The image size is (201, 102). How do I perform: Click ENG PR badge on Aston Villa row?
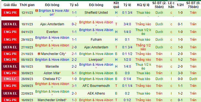point(10,73)
